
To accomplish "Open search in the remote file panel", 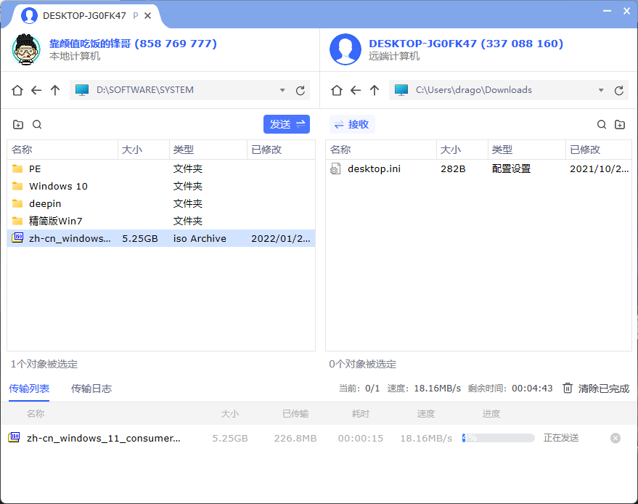I will [x=601, y=124].
